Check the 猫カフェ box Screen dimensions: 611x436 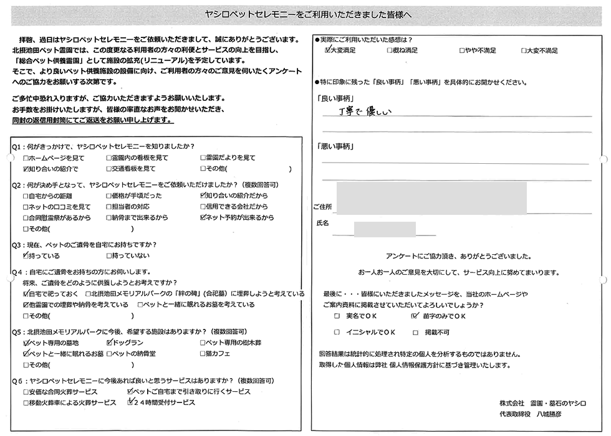[203, 354]
